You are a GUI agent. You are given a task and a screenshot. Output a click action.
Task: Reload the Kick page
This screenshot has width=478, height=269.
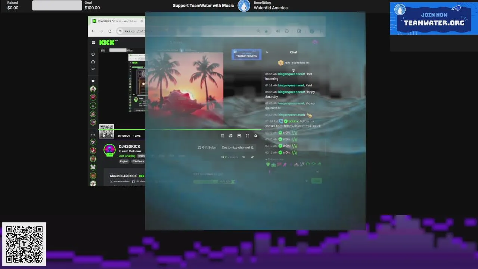click(110, 31)
